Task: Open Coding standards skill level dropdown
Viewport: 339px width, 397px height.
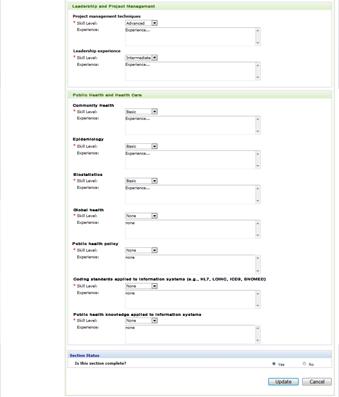Action: click(x=141, y=286)
